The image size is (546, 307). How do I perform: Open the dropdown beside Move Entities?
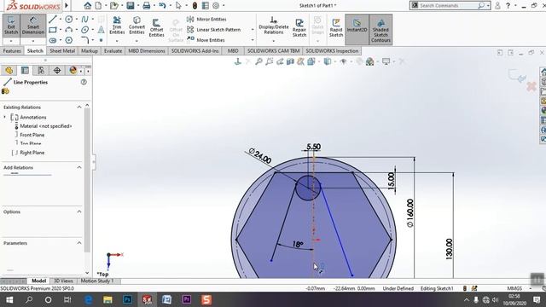tap(253, 40)
